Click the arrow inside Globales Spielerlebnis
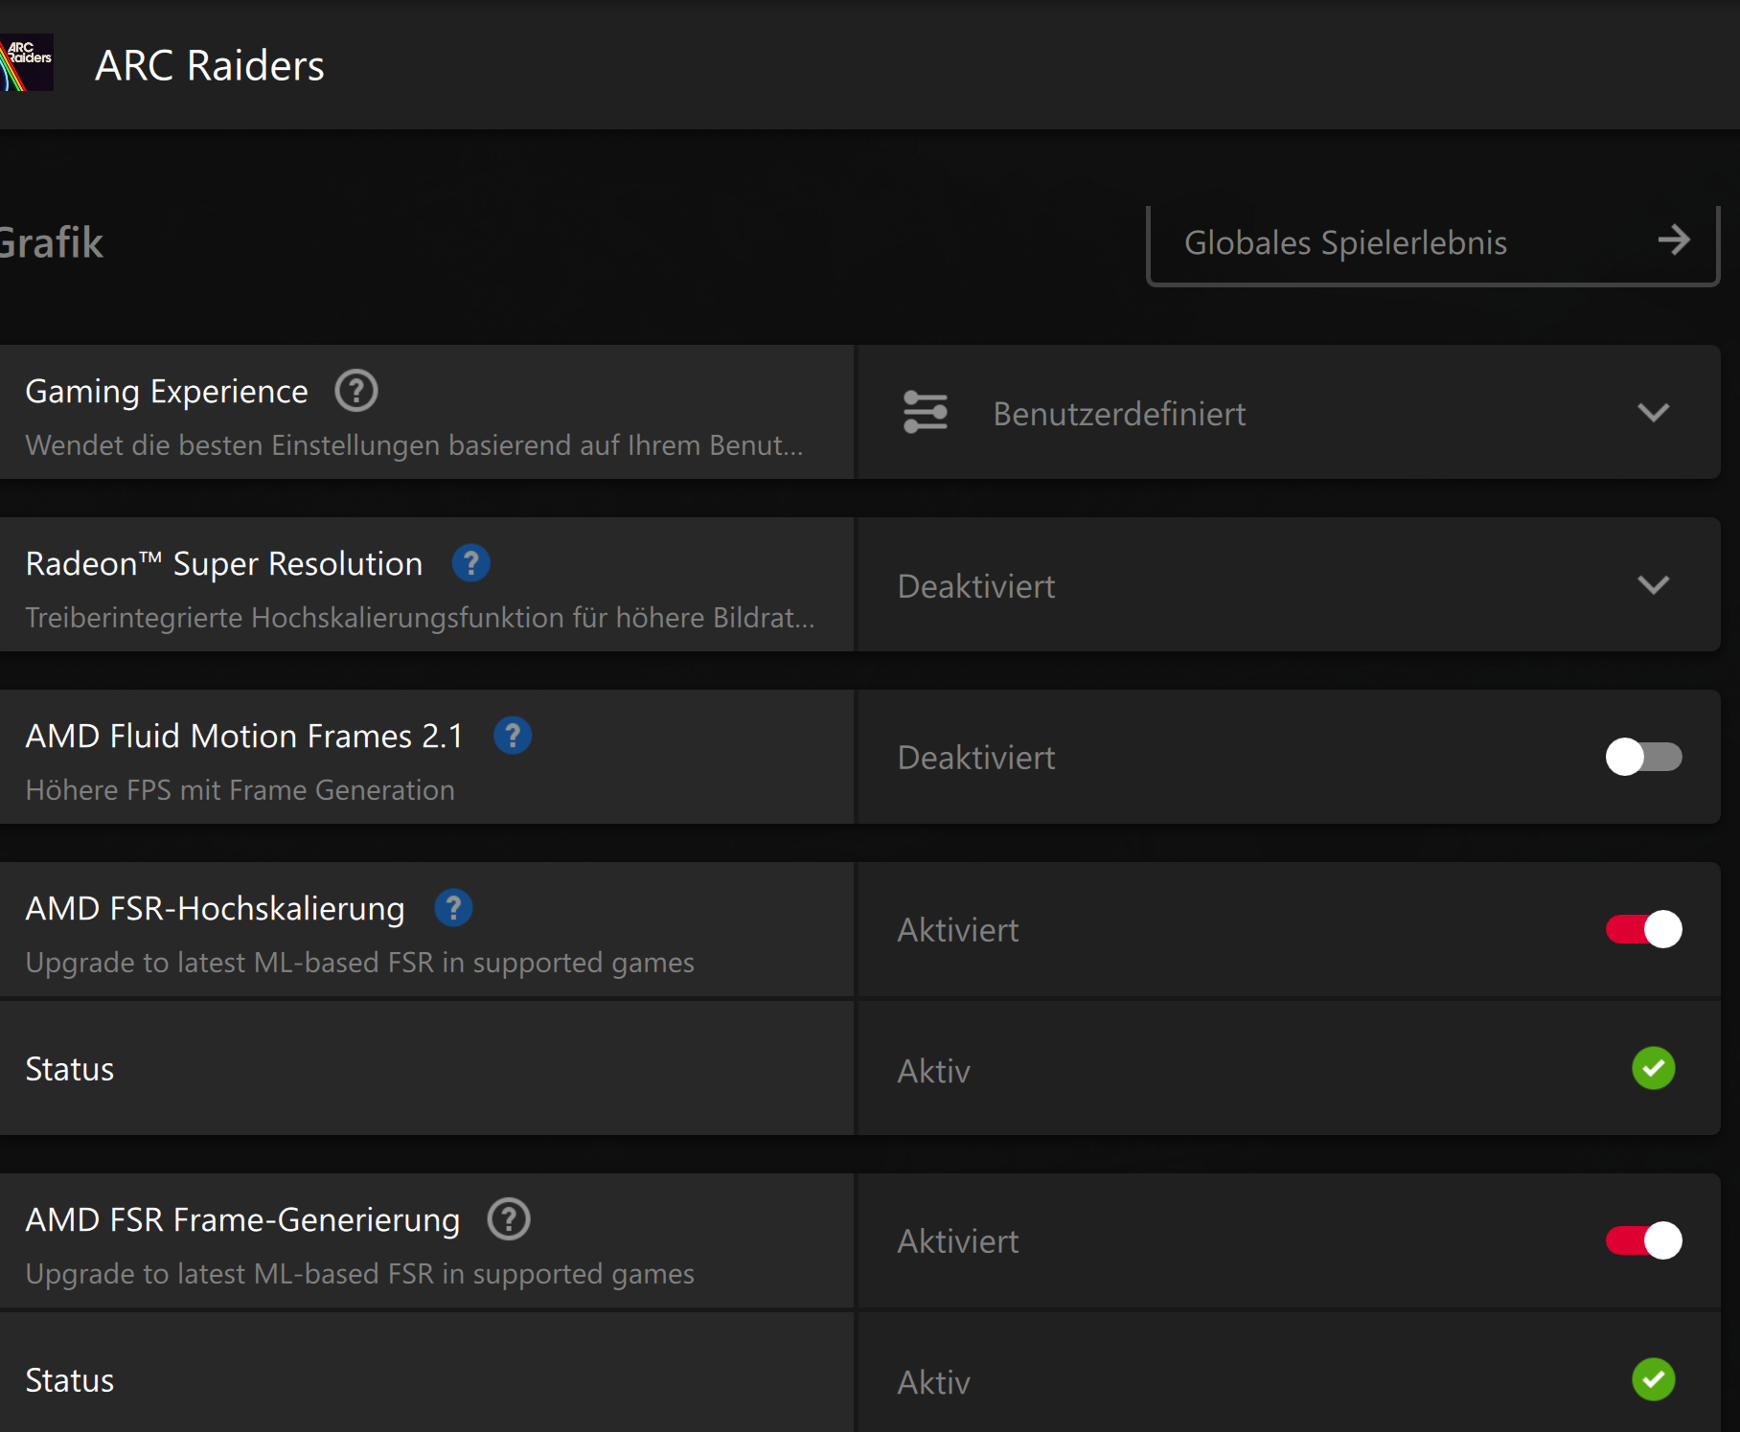Image resolution: width=1740 pixels, height=1432 pixels. click(x=1674, y=241)
